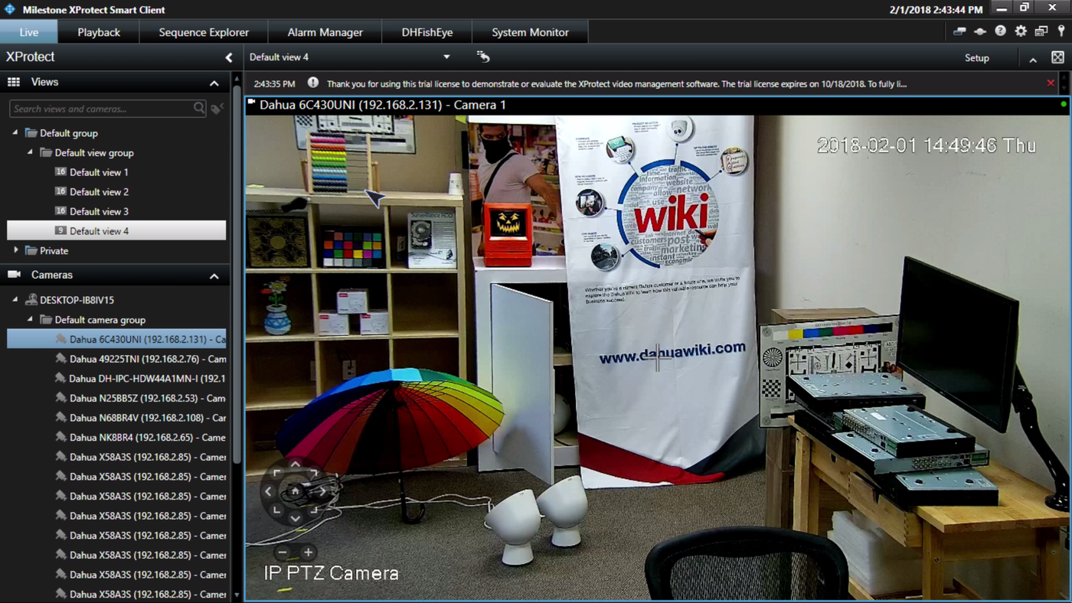Screen dimensions: 1072x603
Task: Collapse the view toolbar with the up chevron
Action: pyautogui.click(x=1033, y=59)
